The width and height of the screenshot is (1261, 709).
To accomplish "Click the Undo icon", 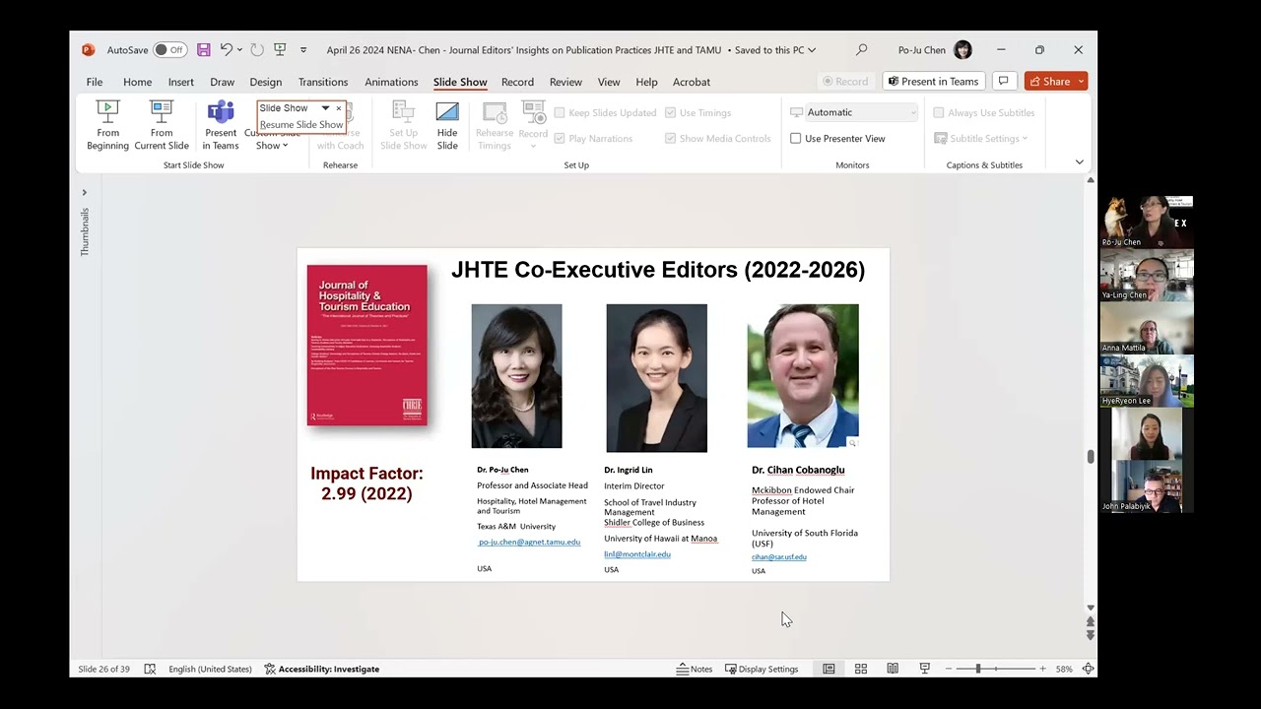I will [227, 49].
